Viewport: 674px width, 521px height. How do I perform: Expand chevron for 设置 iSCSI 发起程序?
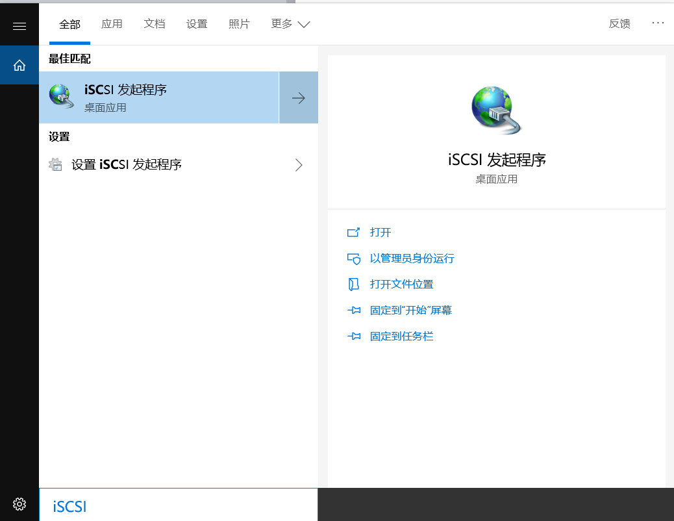(x=299, y=165)
